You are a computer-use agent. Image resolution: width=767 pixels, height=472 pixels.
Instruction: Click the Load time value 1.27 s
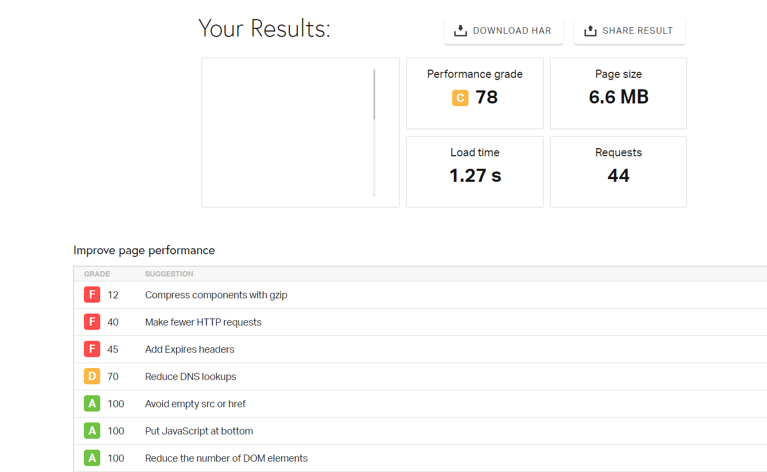coord(475,176)
